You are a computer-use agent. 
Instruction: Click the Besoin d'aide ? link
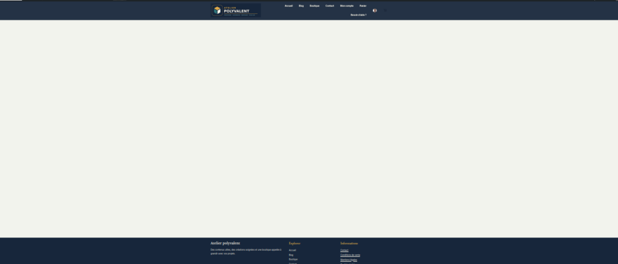[358, 15]
